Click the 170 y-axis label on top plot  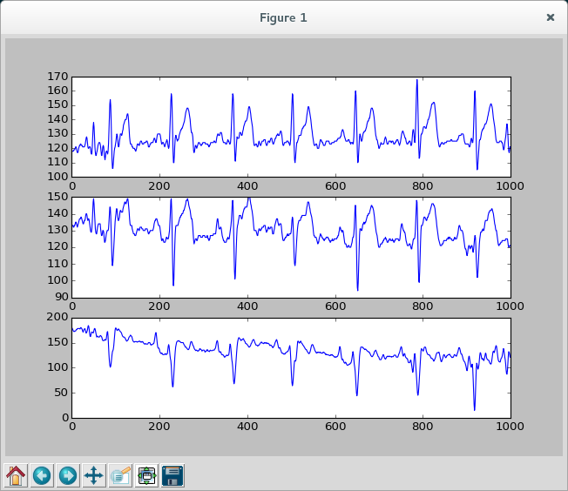58,77
